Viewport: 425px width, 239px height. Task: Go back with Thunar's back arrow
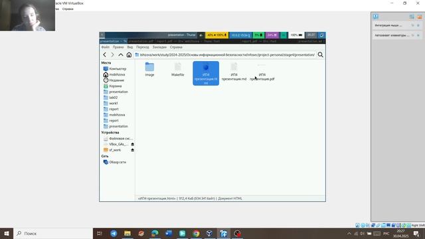click(x=105, y=54)
